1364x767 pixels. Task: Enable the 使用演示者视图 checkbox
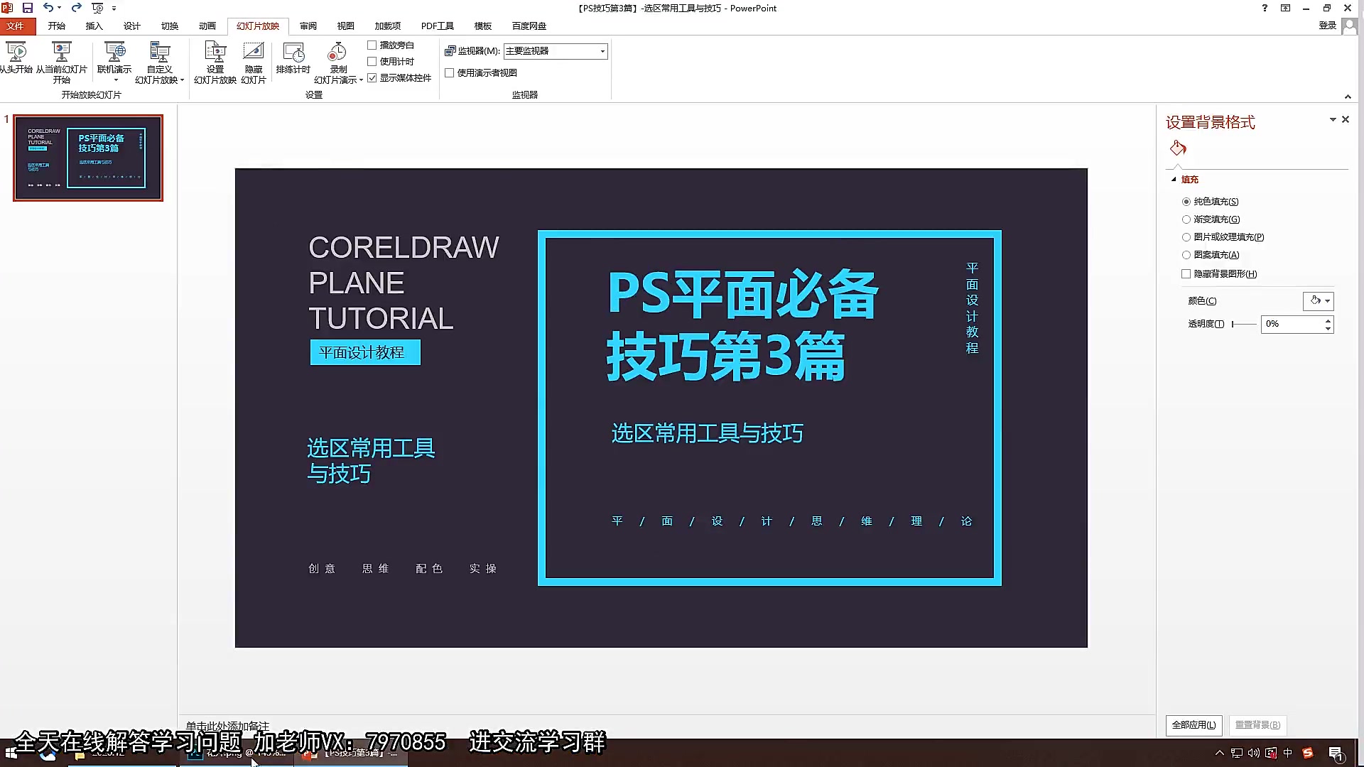[449, 72]
